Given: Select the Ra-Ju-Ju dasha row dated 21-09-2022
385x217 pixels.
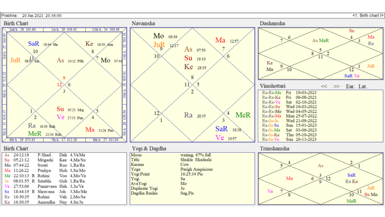Looking at the screenshot, I should (x=289, y=121).
